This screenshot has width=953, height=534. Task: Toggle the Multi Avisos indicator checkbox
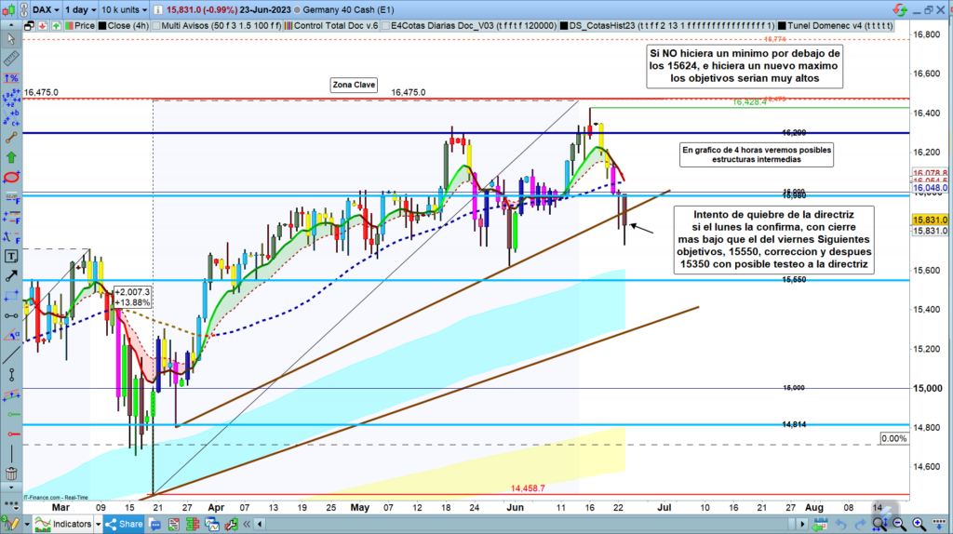coord(157,26)
